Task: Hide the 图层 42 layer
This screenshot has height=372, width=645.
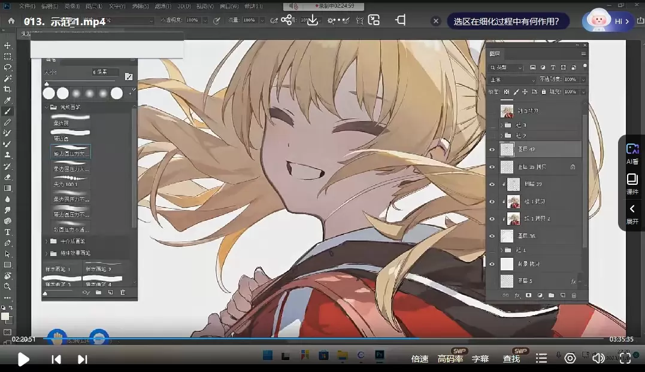Action: (x=492, y=150)
